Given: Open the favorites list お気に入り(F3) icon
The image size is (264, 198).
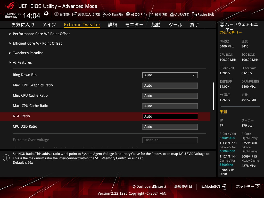Looking at the screenshot, I should [75, 14].
